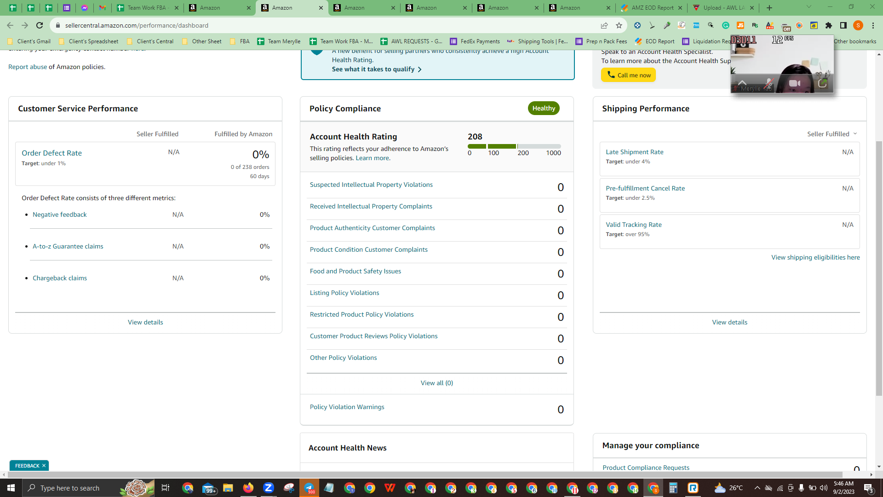
Task: Open the Other bookmarks folder
Action: (x=855, y=41)
